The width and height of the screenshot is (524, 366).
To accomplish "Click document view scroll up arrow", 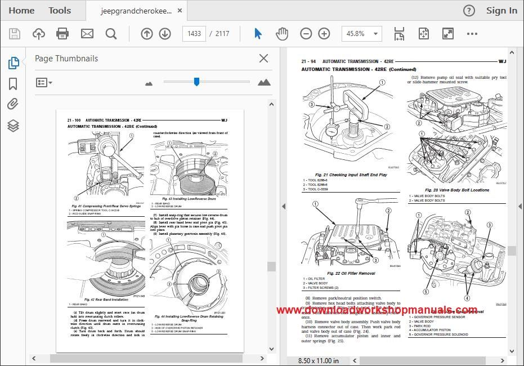I will tap(512, 52).
